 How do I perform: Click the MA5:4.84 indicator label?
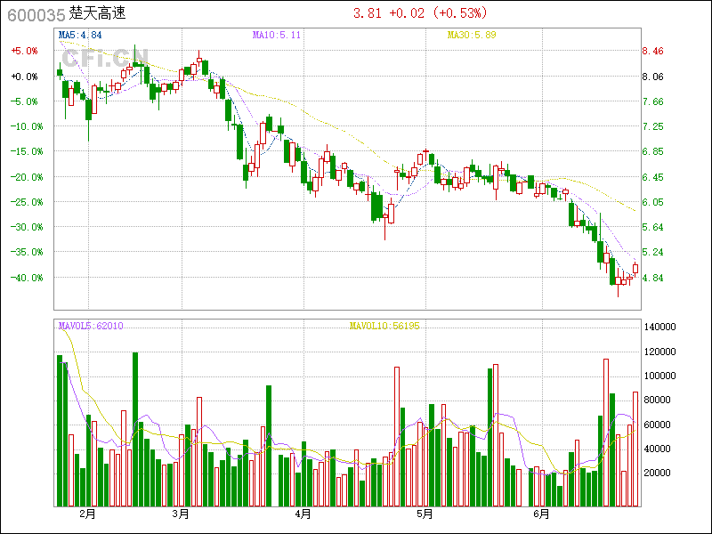coord(80,35)
